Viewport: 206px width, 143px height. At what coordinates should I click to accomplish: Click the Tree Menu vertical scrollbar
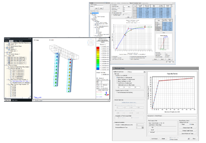pos(30,70)
